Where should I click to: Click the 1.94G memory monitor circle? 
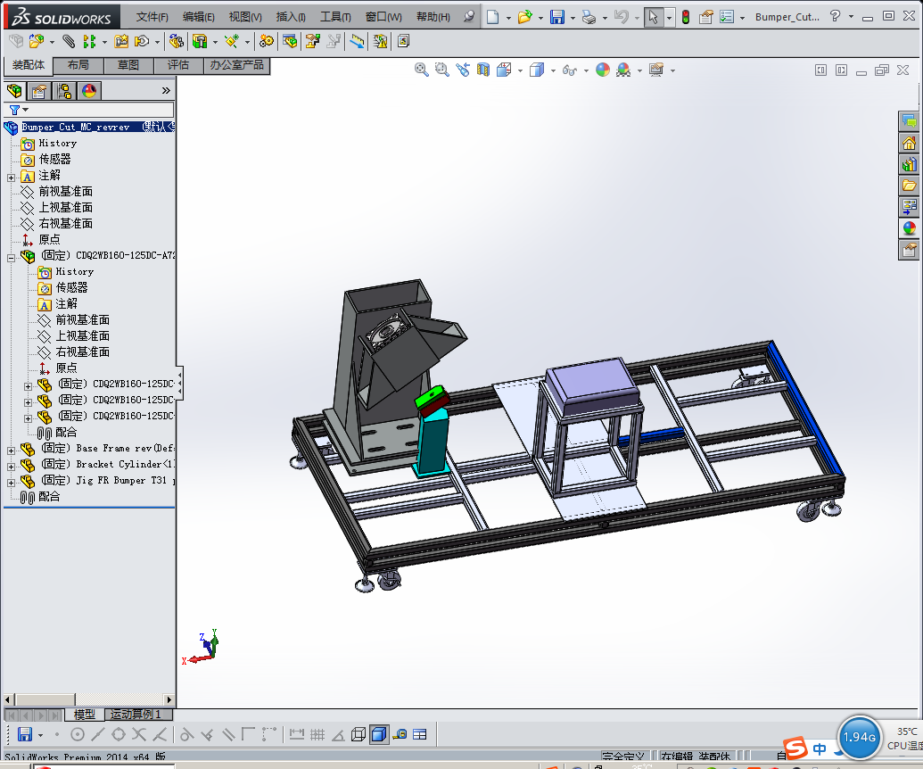click(860, 737)
